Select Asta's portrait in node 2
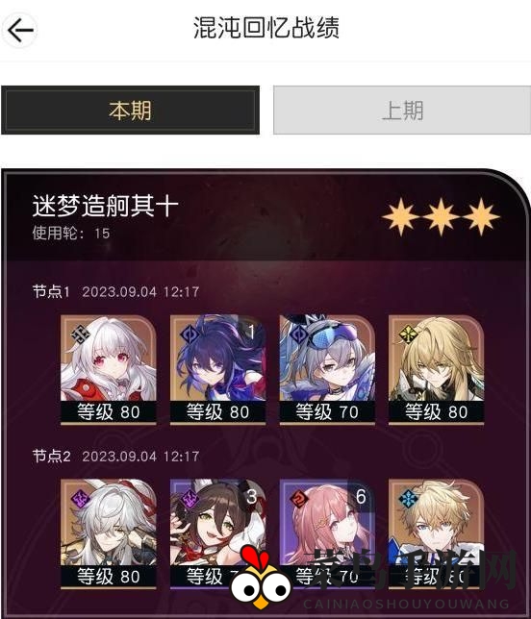The image size is (531, 619). (327, 534)
